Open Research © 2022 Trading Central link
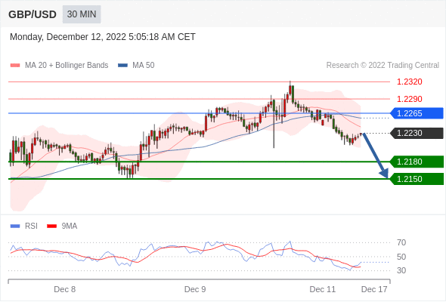The image size is (446, 302). coord(383,66)
